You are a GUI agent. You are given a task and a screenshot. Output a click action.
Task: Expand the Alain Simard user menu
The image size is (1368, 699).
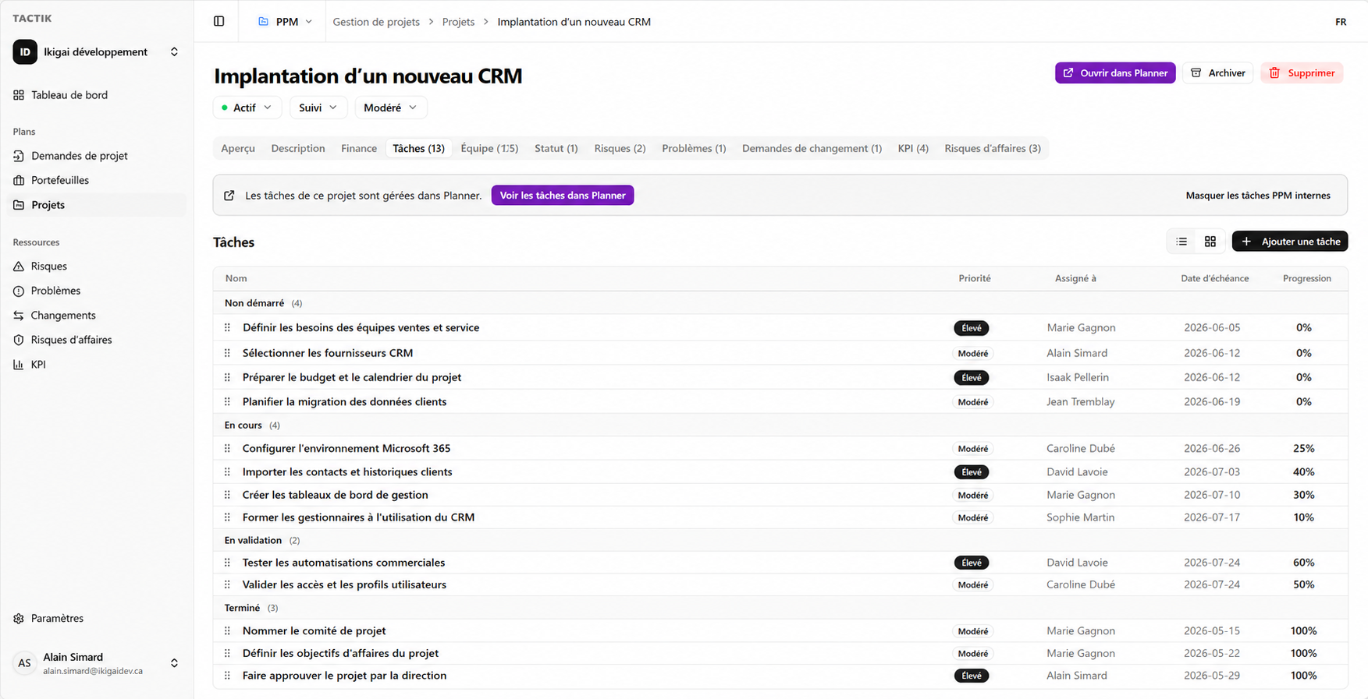point(174,663)
